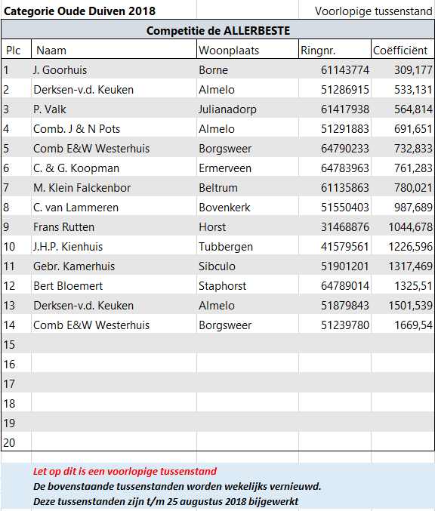Screen dimensions: 435x511
Task: Click the 'Categorie Oude Duiven 2018' title
Action: tap(79, 11)
